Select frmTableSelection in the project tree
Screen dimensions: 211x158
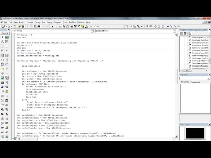(x=198, y=68)
